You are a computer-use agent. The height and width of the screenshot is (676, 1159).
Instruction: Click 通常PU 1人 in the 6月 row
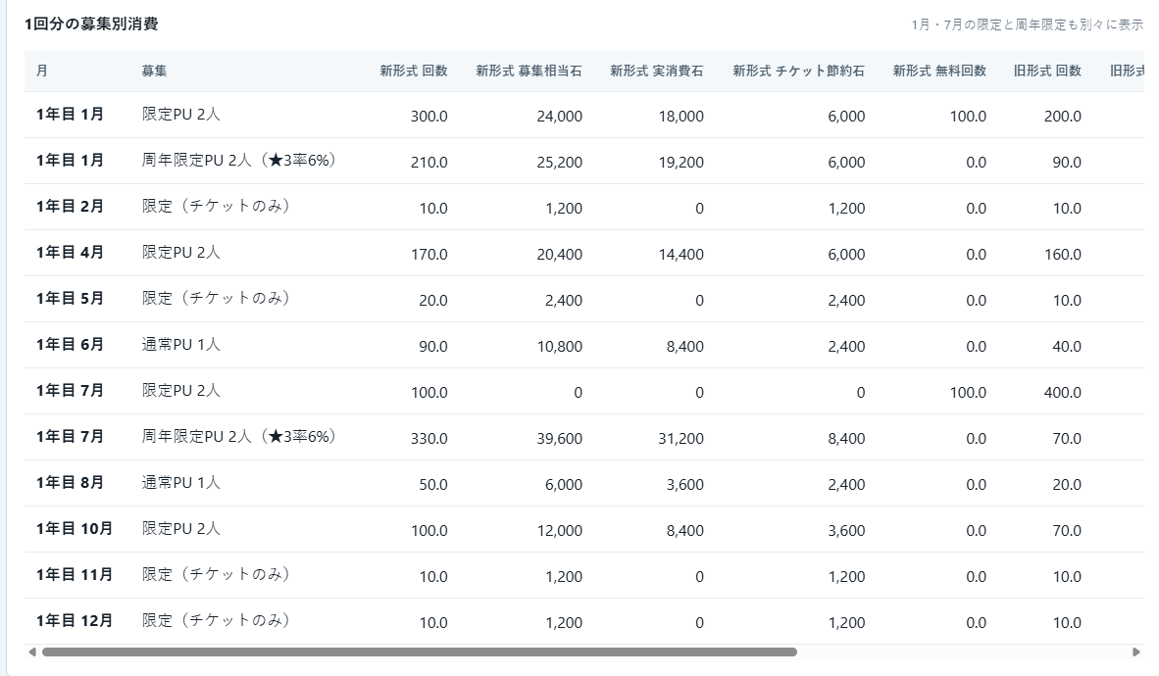[181, 345]
